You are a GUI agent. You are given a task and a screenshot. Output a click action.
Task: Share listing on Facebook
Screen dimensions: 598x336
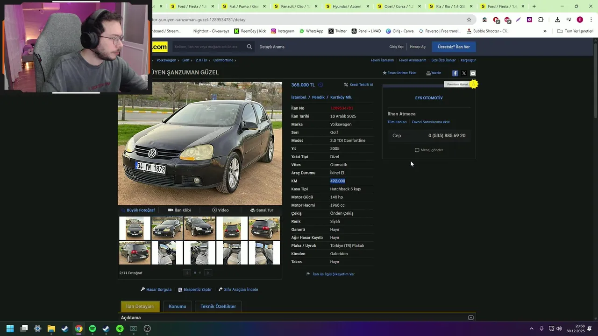pos(455,73)
